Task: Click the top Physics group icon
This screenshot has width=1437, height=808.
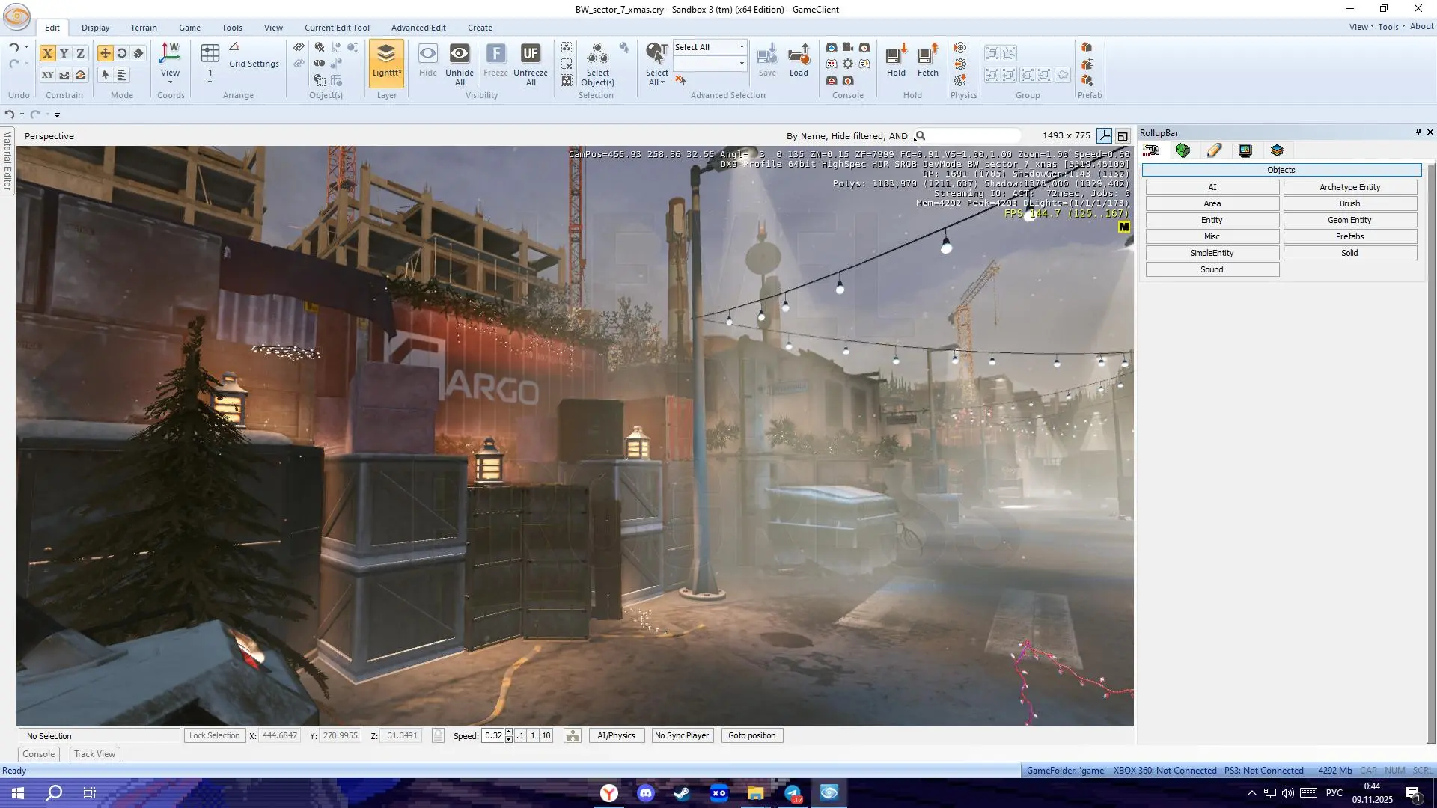Action: [960, 48]
